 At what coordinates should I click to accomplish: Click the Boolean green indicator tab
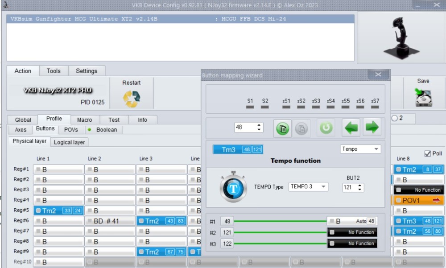tap(104, 130)
